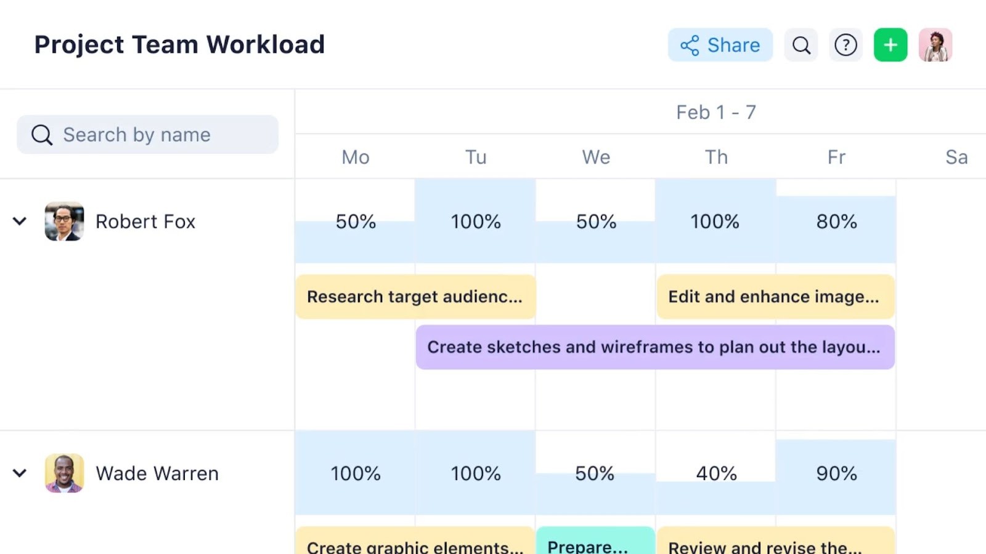Open the search magnifier icon

point(801,44)
